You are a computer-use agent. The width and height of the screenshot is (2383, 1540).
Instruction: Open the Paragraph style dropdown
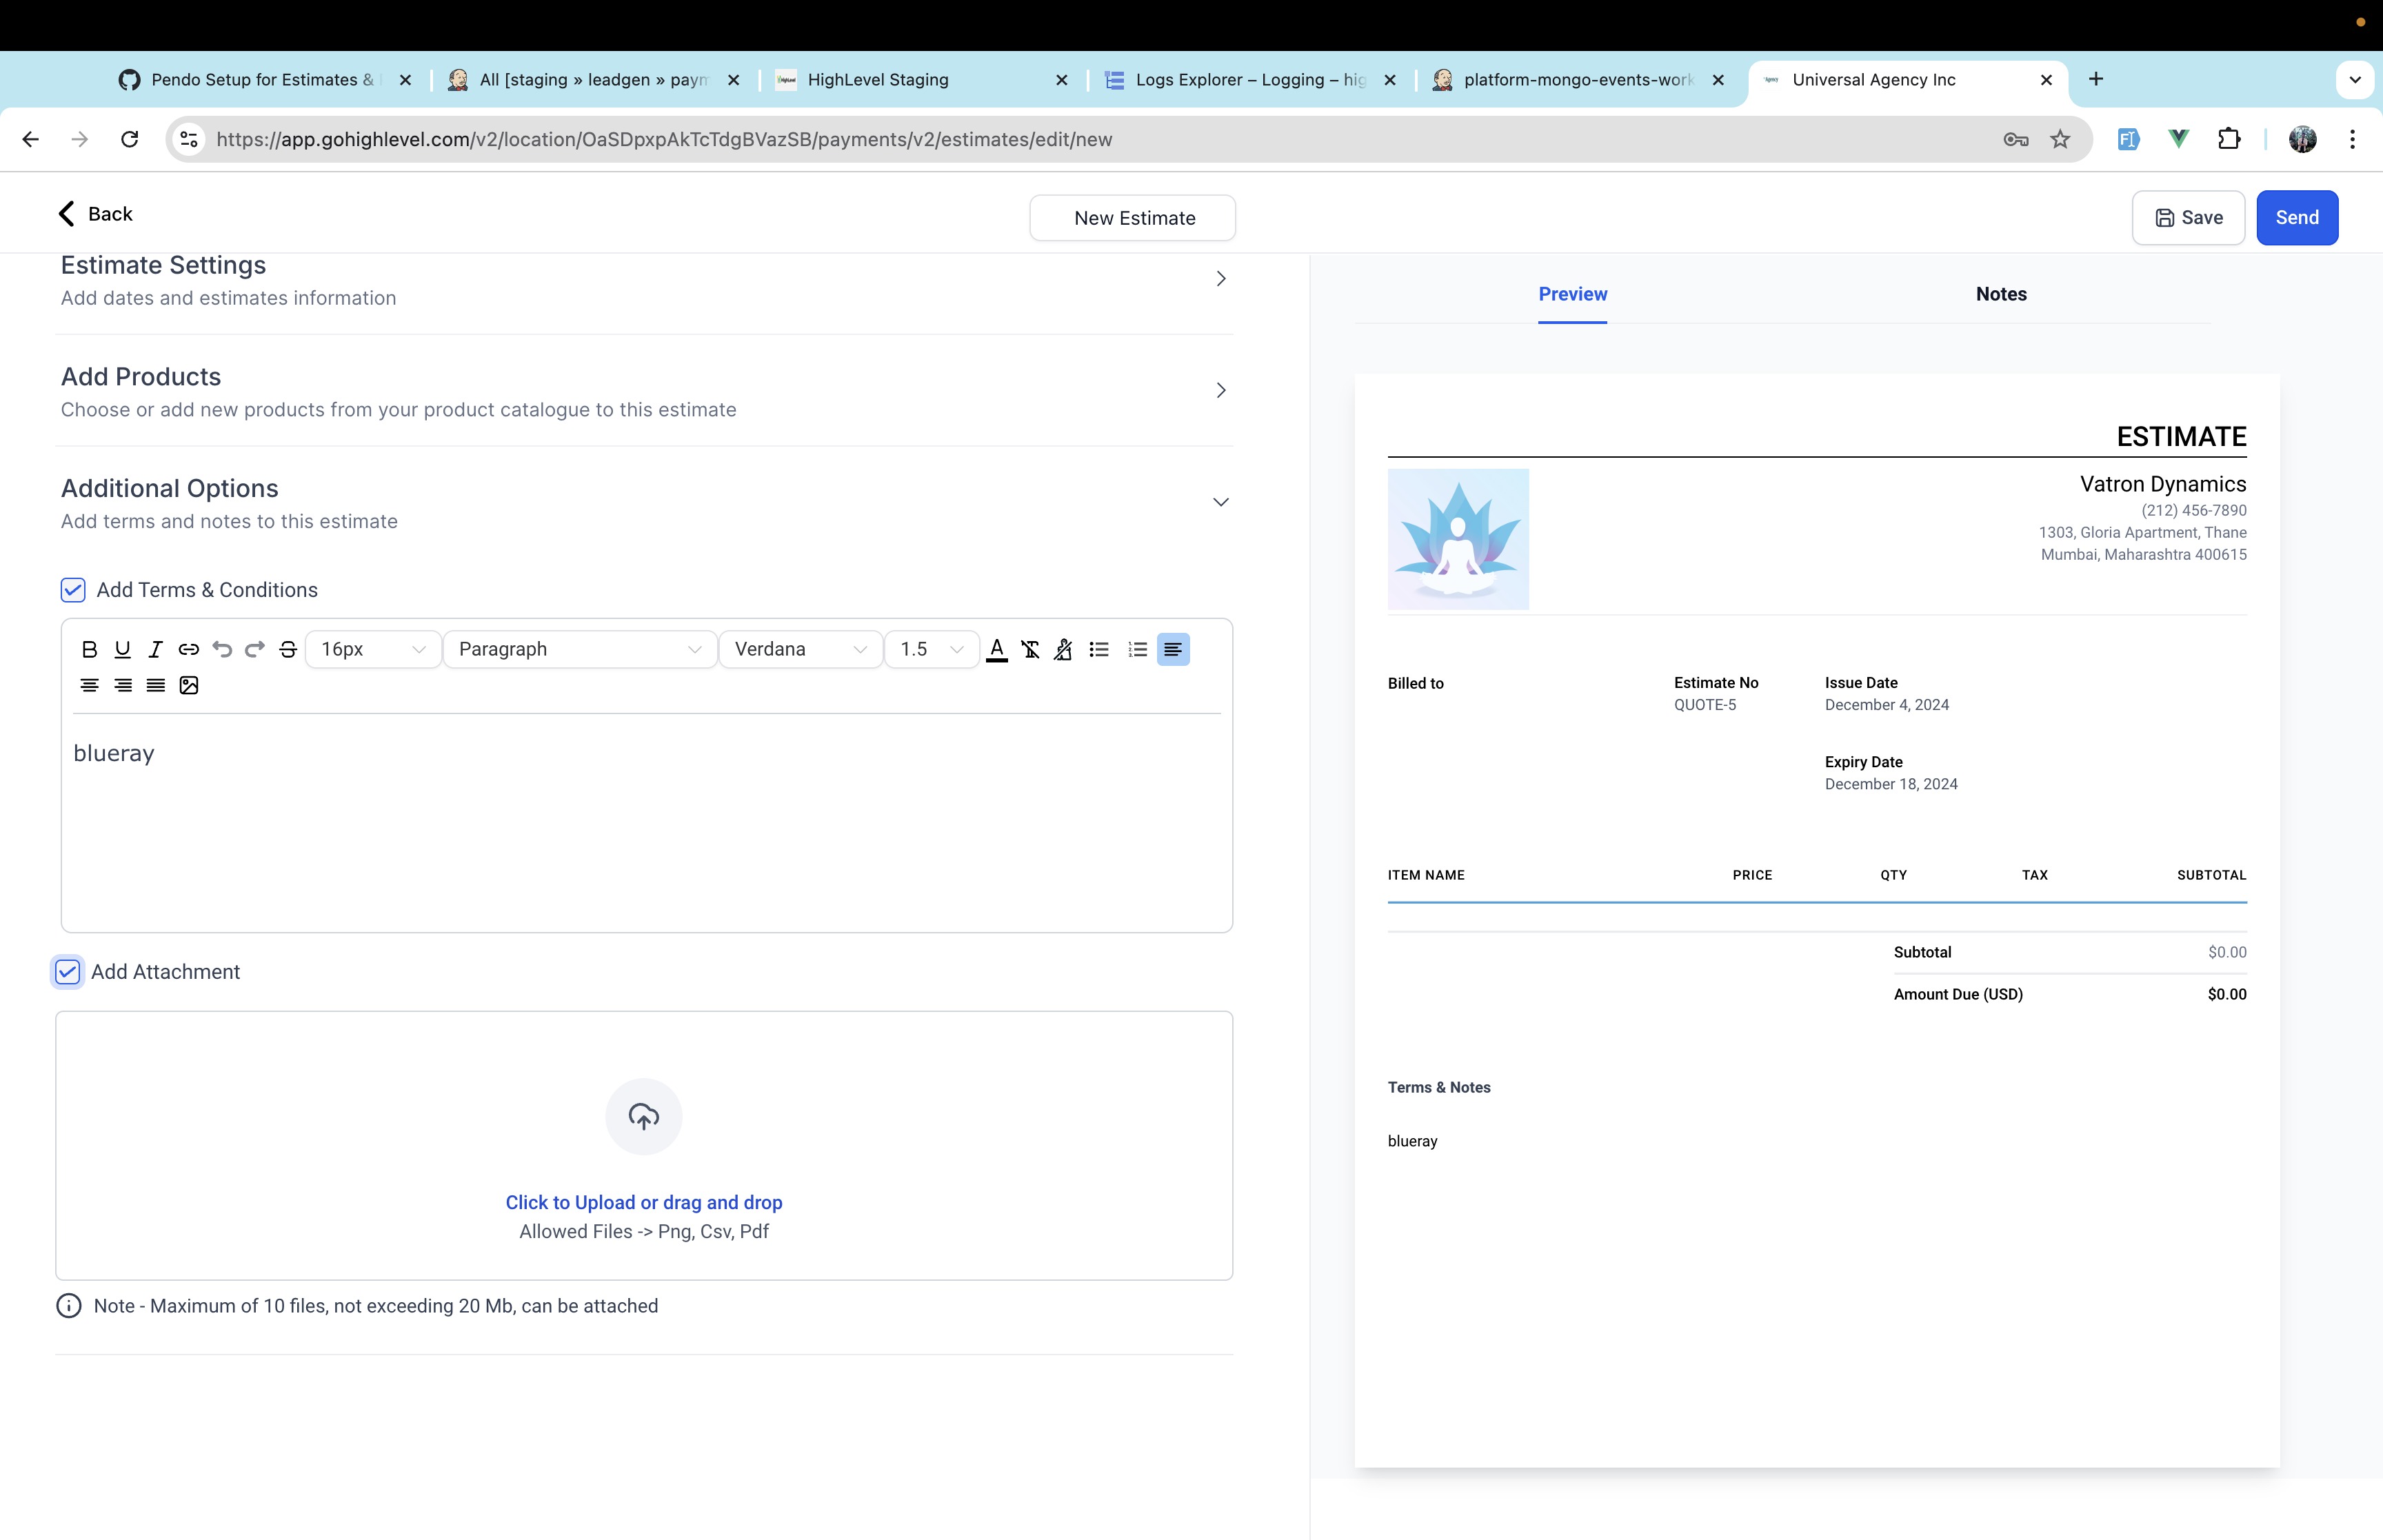coord(580,649)
